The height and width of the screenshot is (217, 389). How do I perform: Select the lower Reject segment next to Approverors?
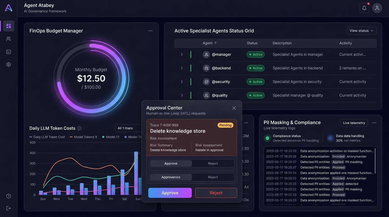(213, 177)
